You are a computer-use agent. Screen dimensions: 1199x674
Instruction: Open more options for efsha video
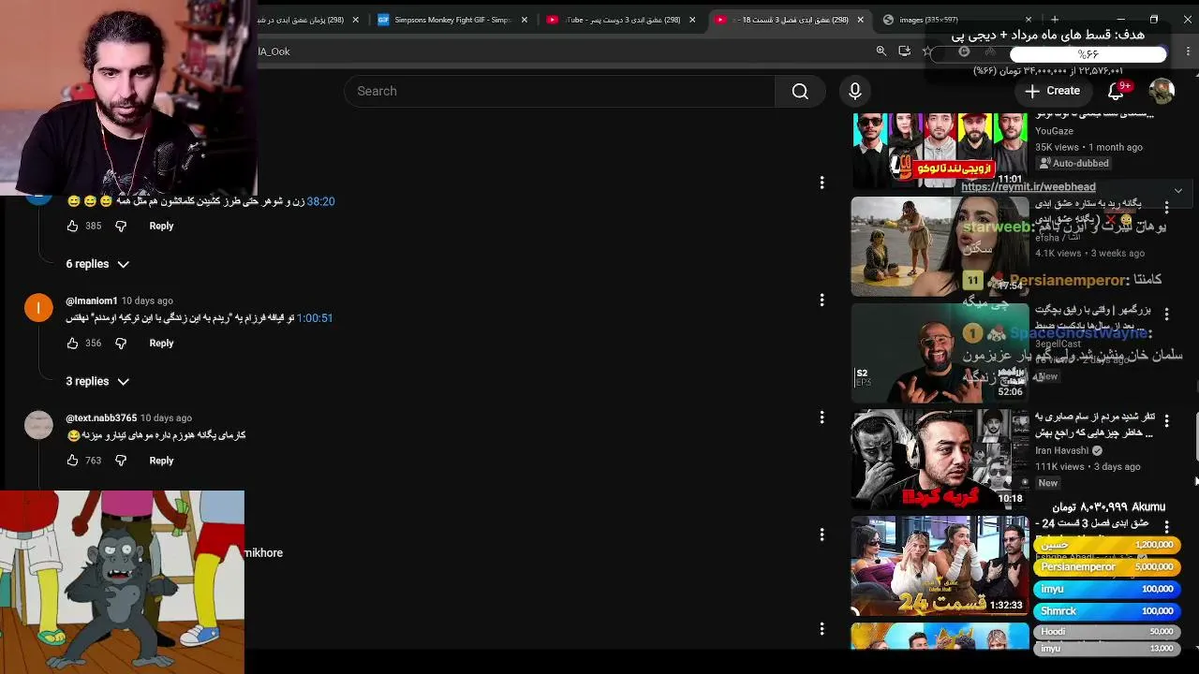[1166, 208]
